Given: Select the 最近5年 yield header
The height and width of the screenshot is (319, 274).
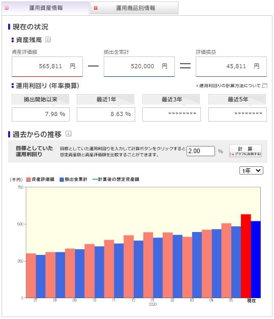Looking at the screenshot, I should point(237,100).
